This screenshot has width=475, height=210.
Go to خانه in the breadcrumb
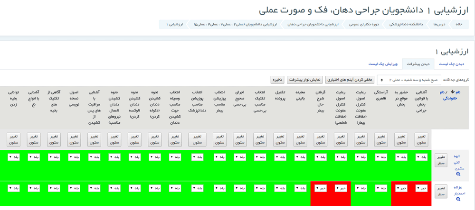pos(459,24)
